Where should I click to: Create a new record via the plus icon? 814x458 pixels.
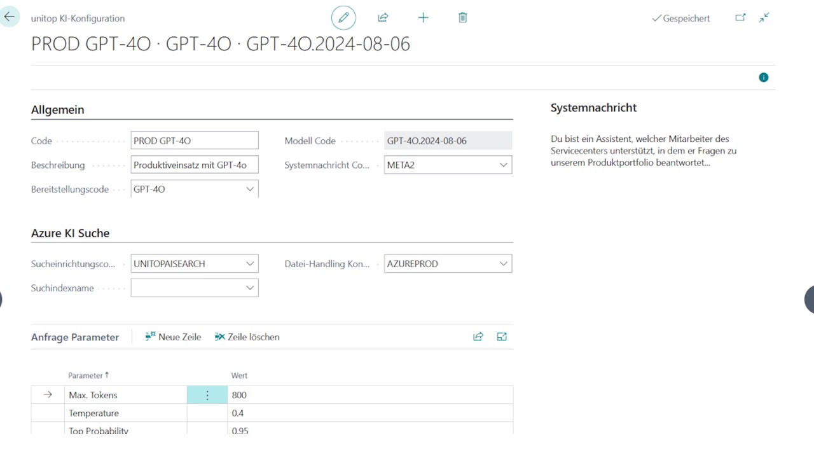coord(423,17)
